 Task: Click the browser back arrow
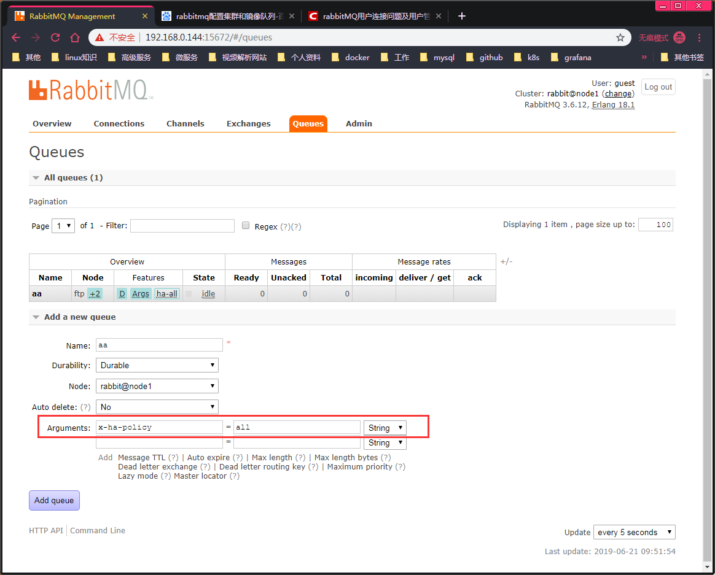coord(16,37)
